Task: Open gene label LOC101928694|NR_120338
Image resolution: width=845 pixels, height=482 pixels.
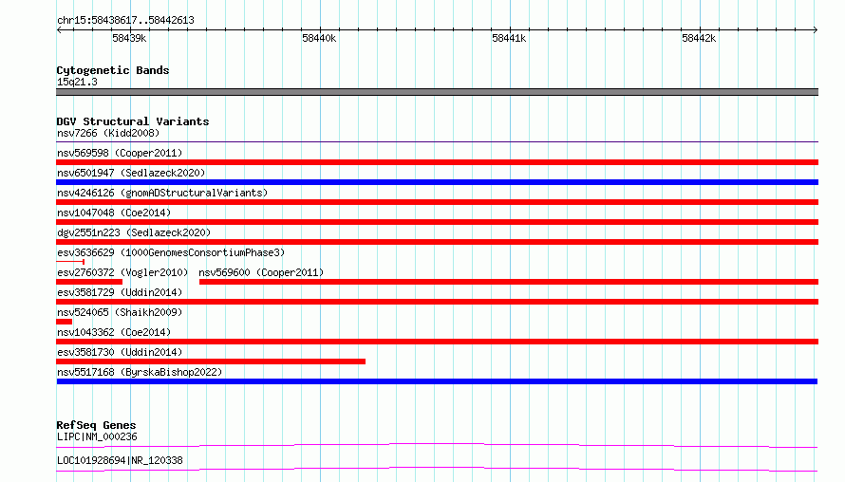Action: coord(120,460)
